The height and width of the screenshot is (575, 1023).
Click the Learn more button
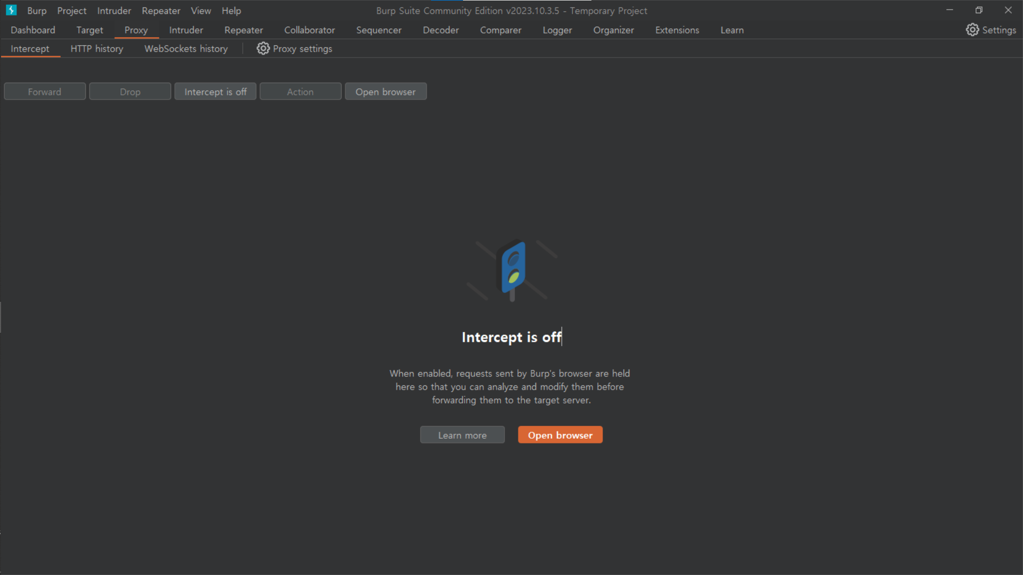[462, 435]
